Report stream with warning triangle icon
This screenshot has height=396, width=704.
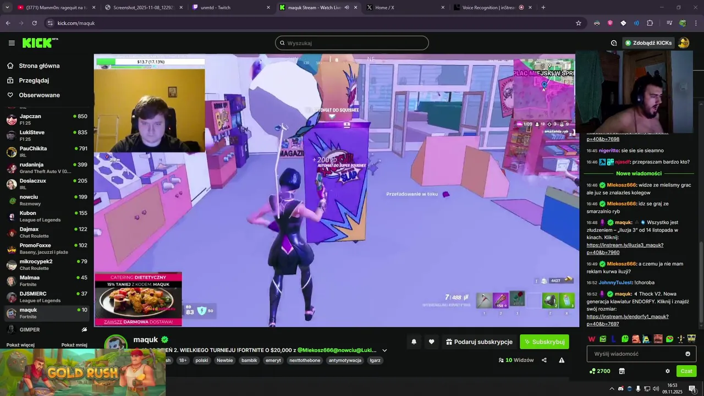[562, 360]
